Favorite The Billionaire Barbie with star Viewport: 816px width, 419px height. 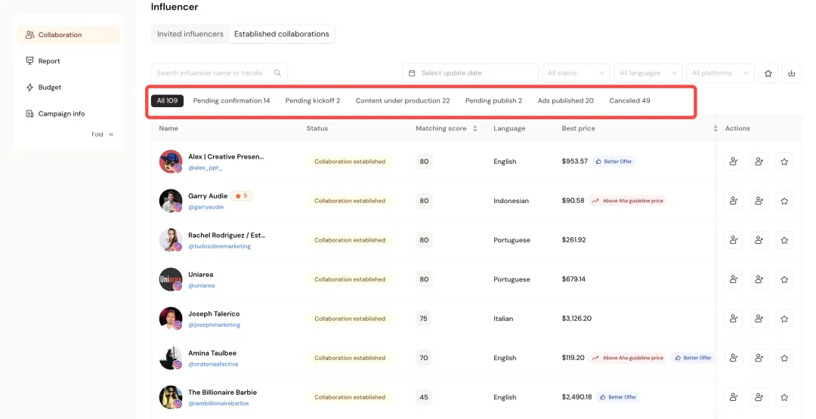(x=784, y=397)
